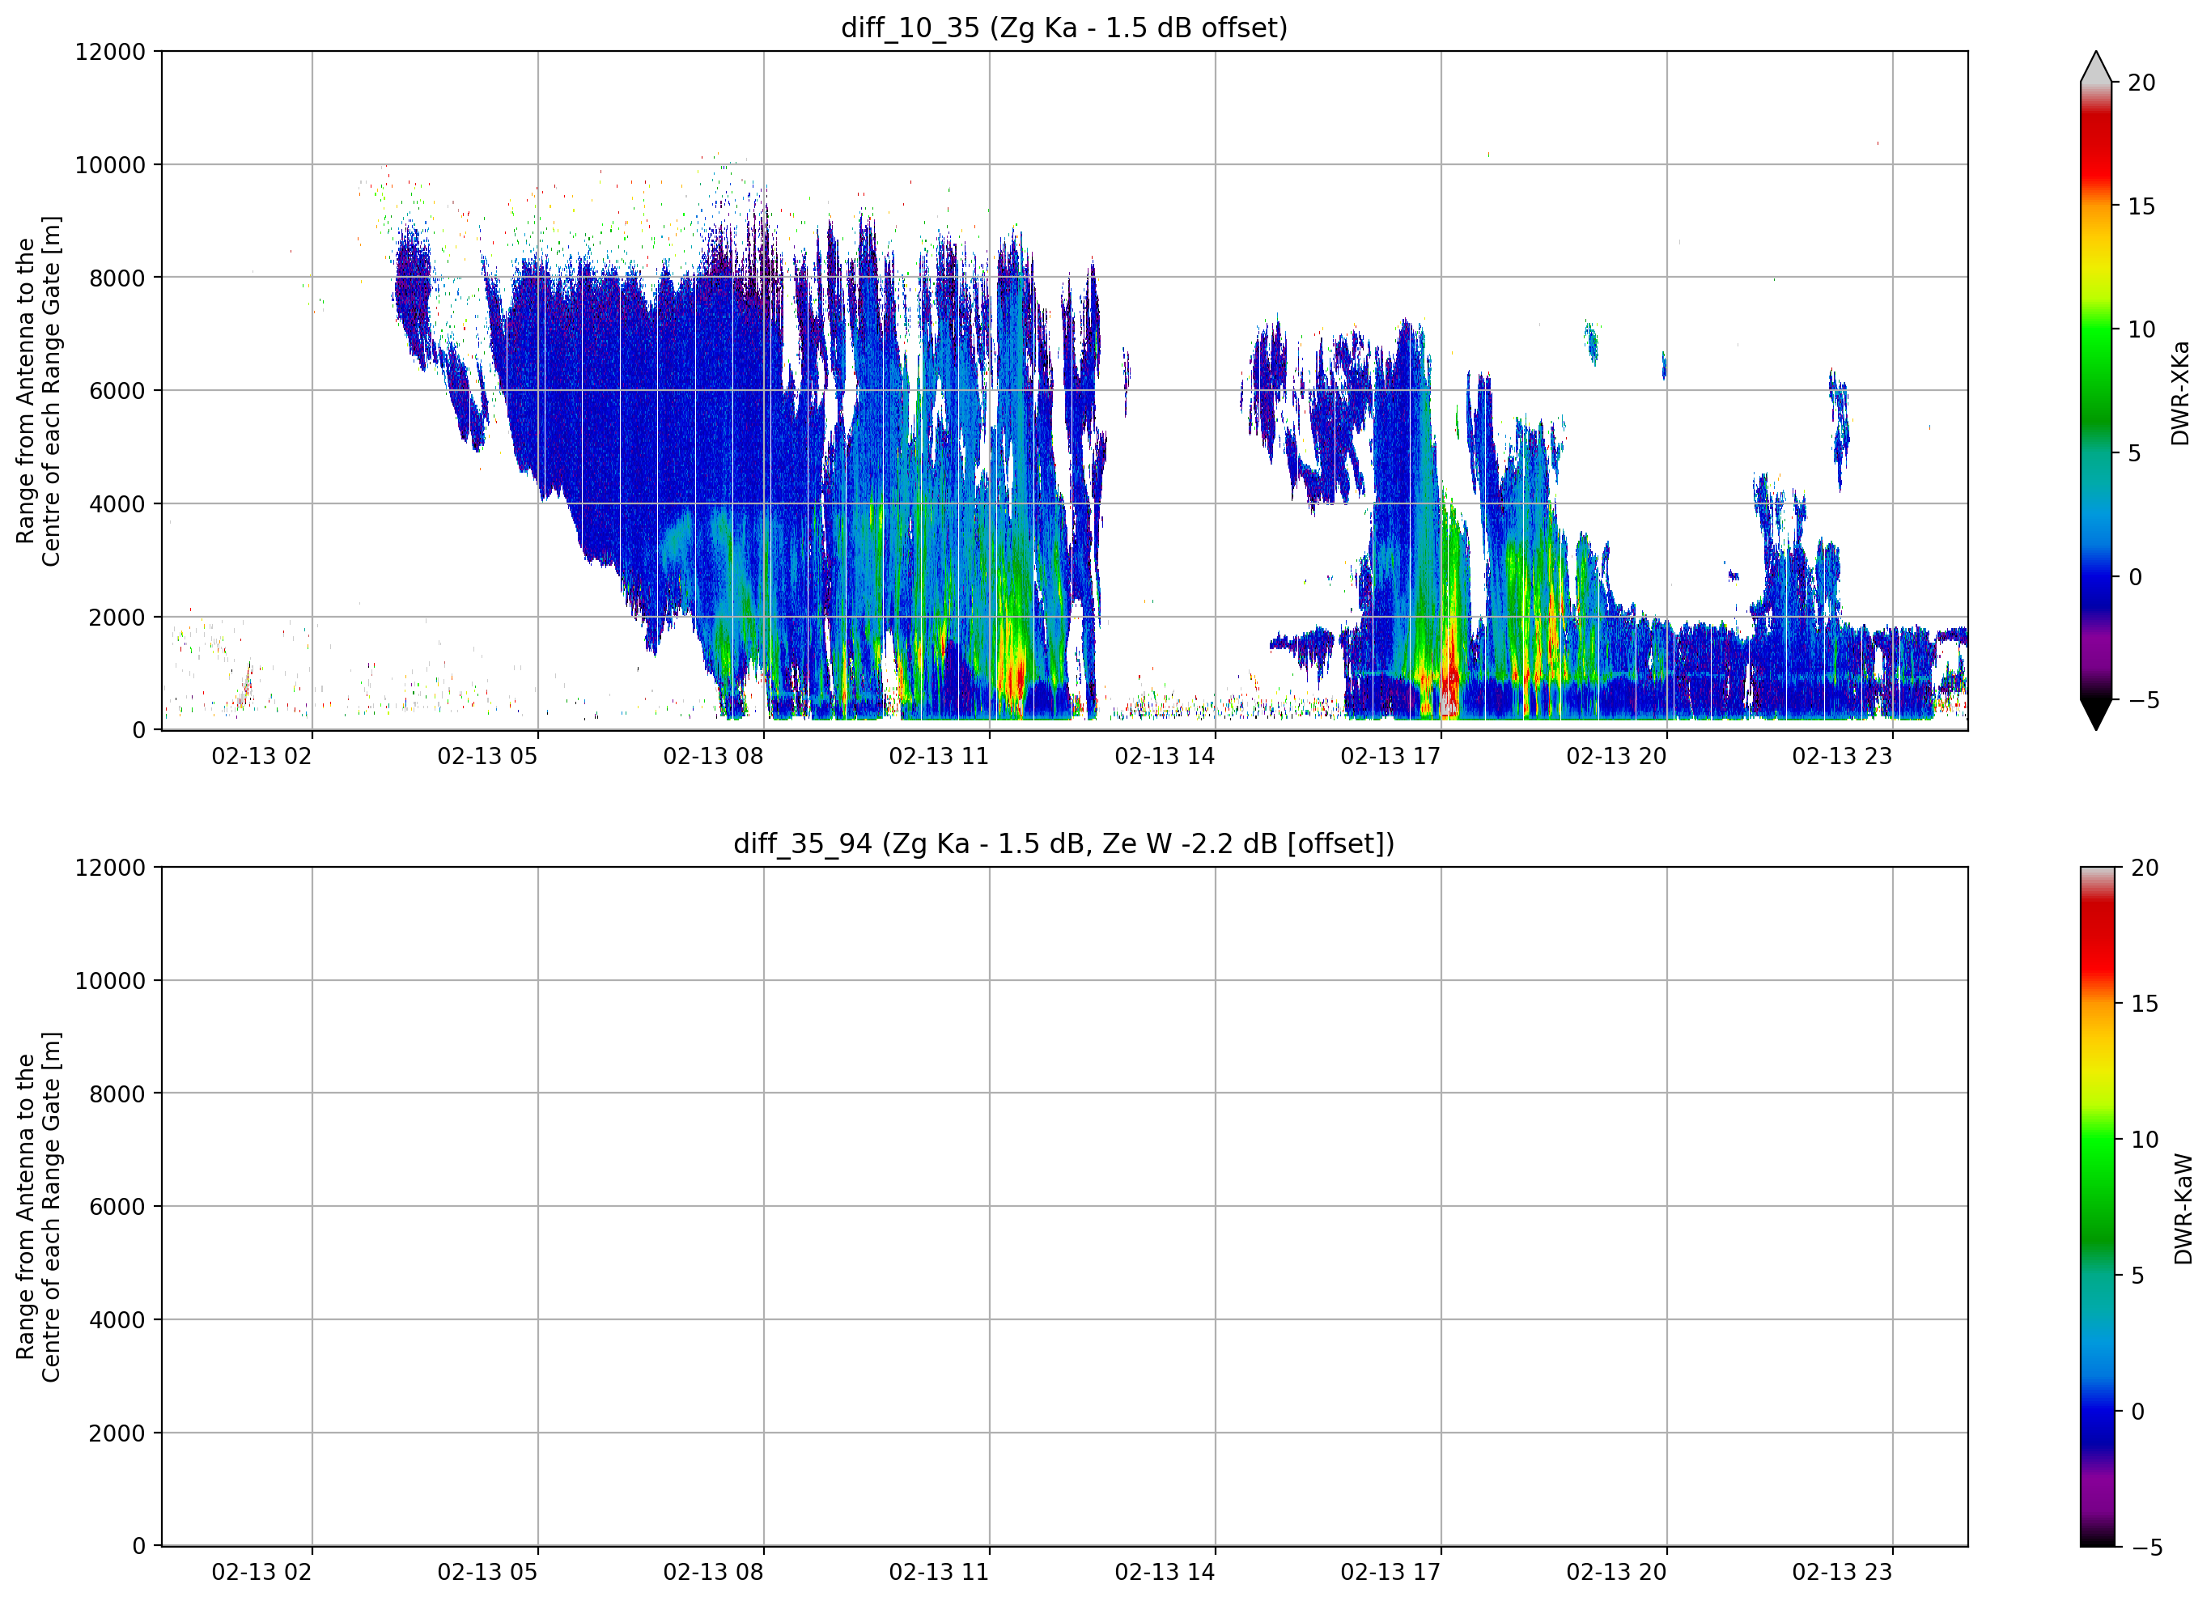Click the top colorbar 15 tick label
2211x1601 pixels.
click(2141, 206)
